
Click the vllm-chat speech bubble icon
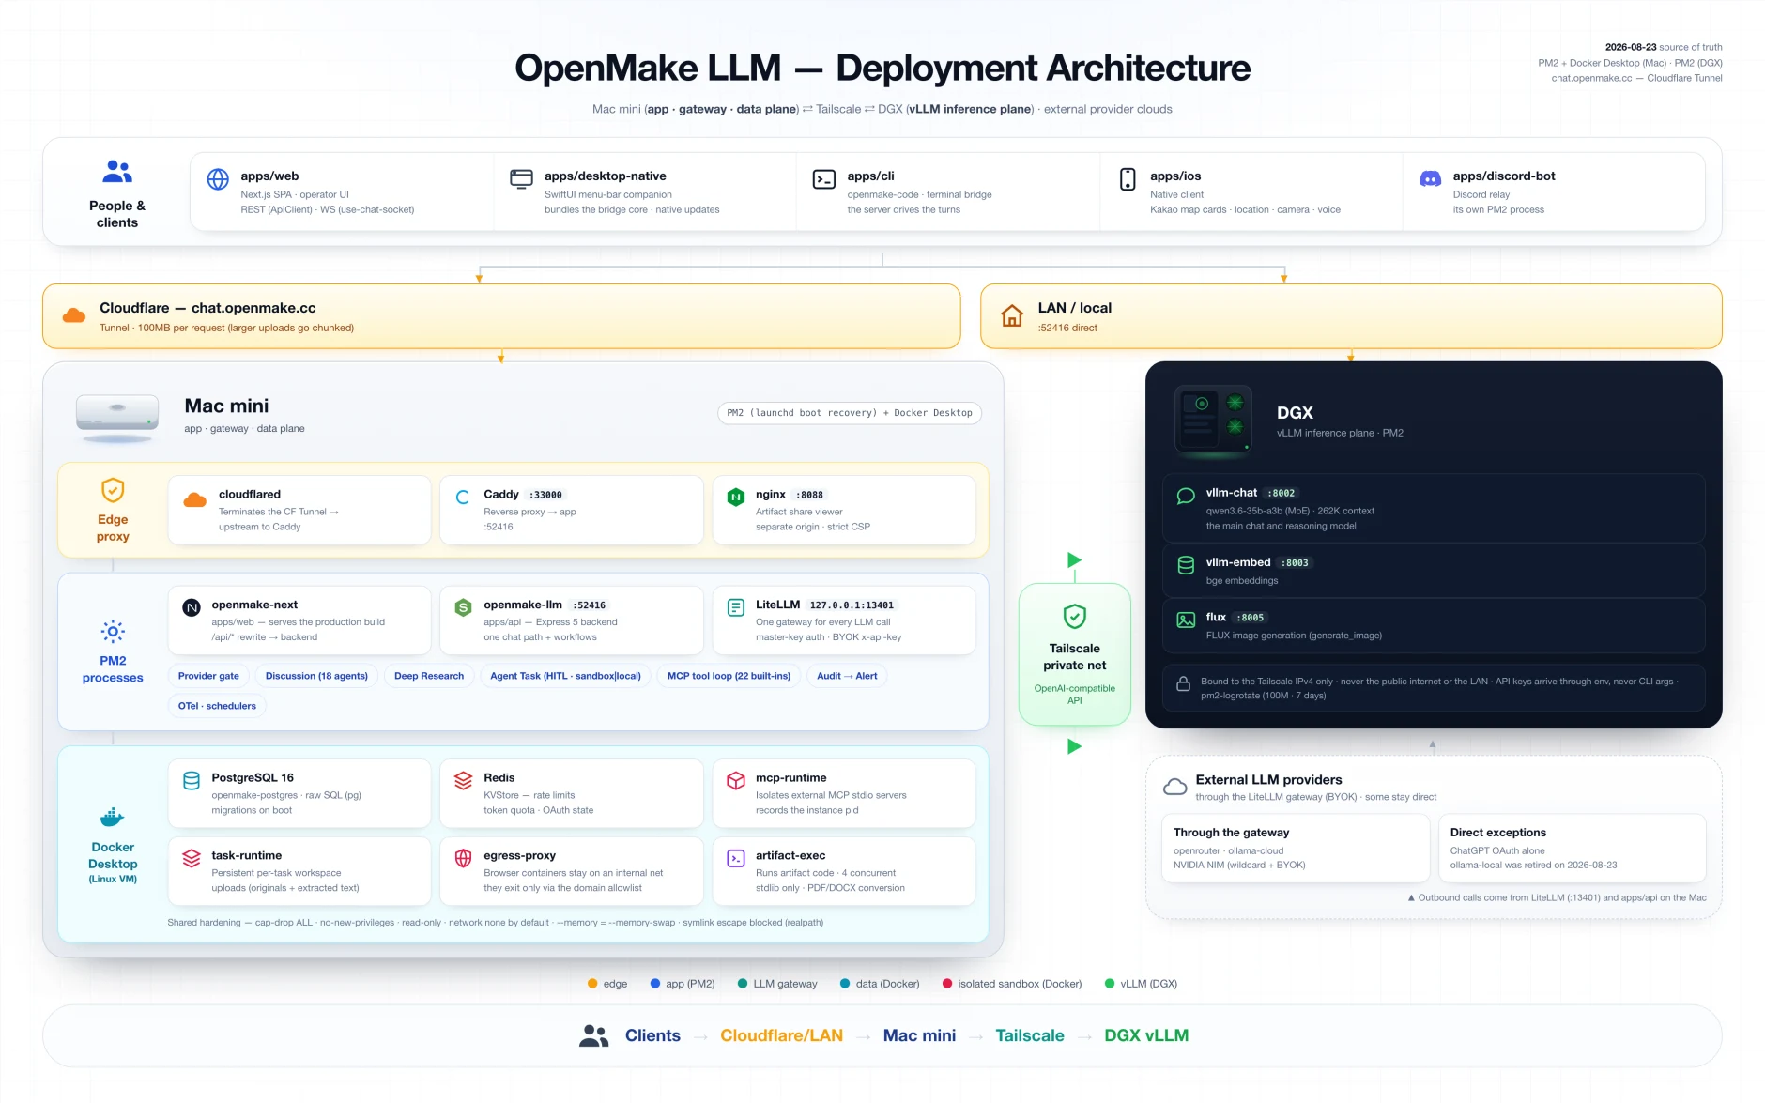click(1186, 496)
